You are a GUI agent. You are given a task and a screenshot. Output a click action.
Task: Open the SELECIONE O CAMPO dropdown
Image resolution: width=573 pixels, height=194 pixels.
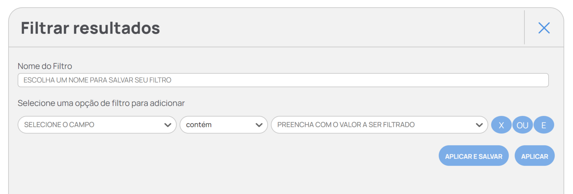(97, 125)
